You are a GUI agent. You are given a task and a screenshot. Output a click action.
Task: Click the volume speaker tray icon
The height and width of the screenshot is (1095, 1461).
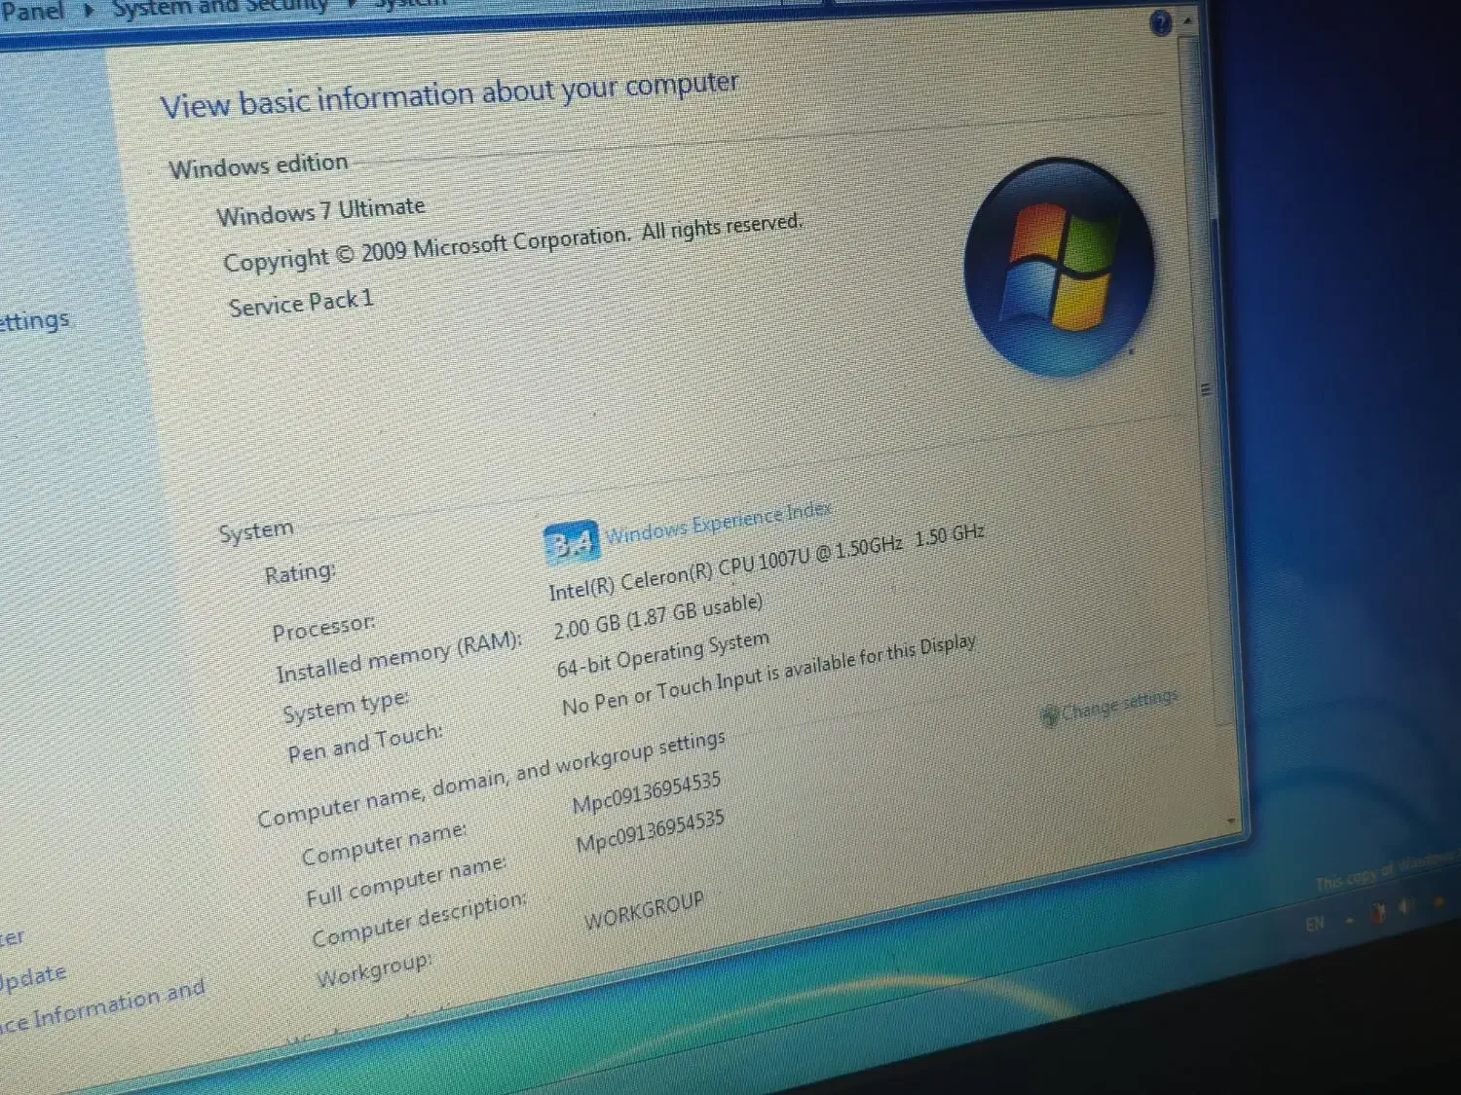(1405, 908)
